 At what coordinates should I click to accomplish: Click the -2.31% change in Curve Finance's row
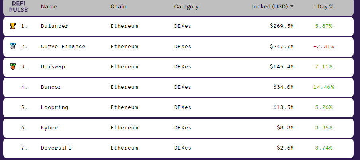coord(323,47)
